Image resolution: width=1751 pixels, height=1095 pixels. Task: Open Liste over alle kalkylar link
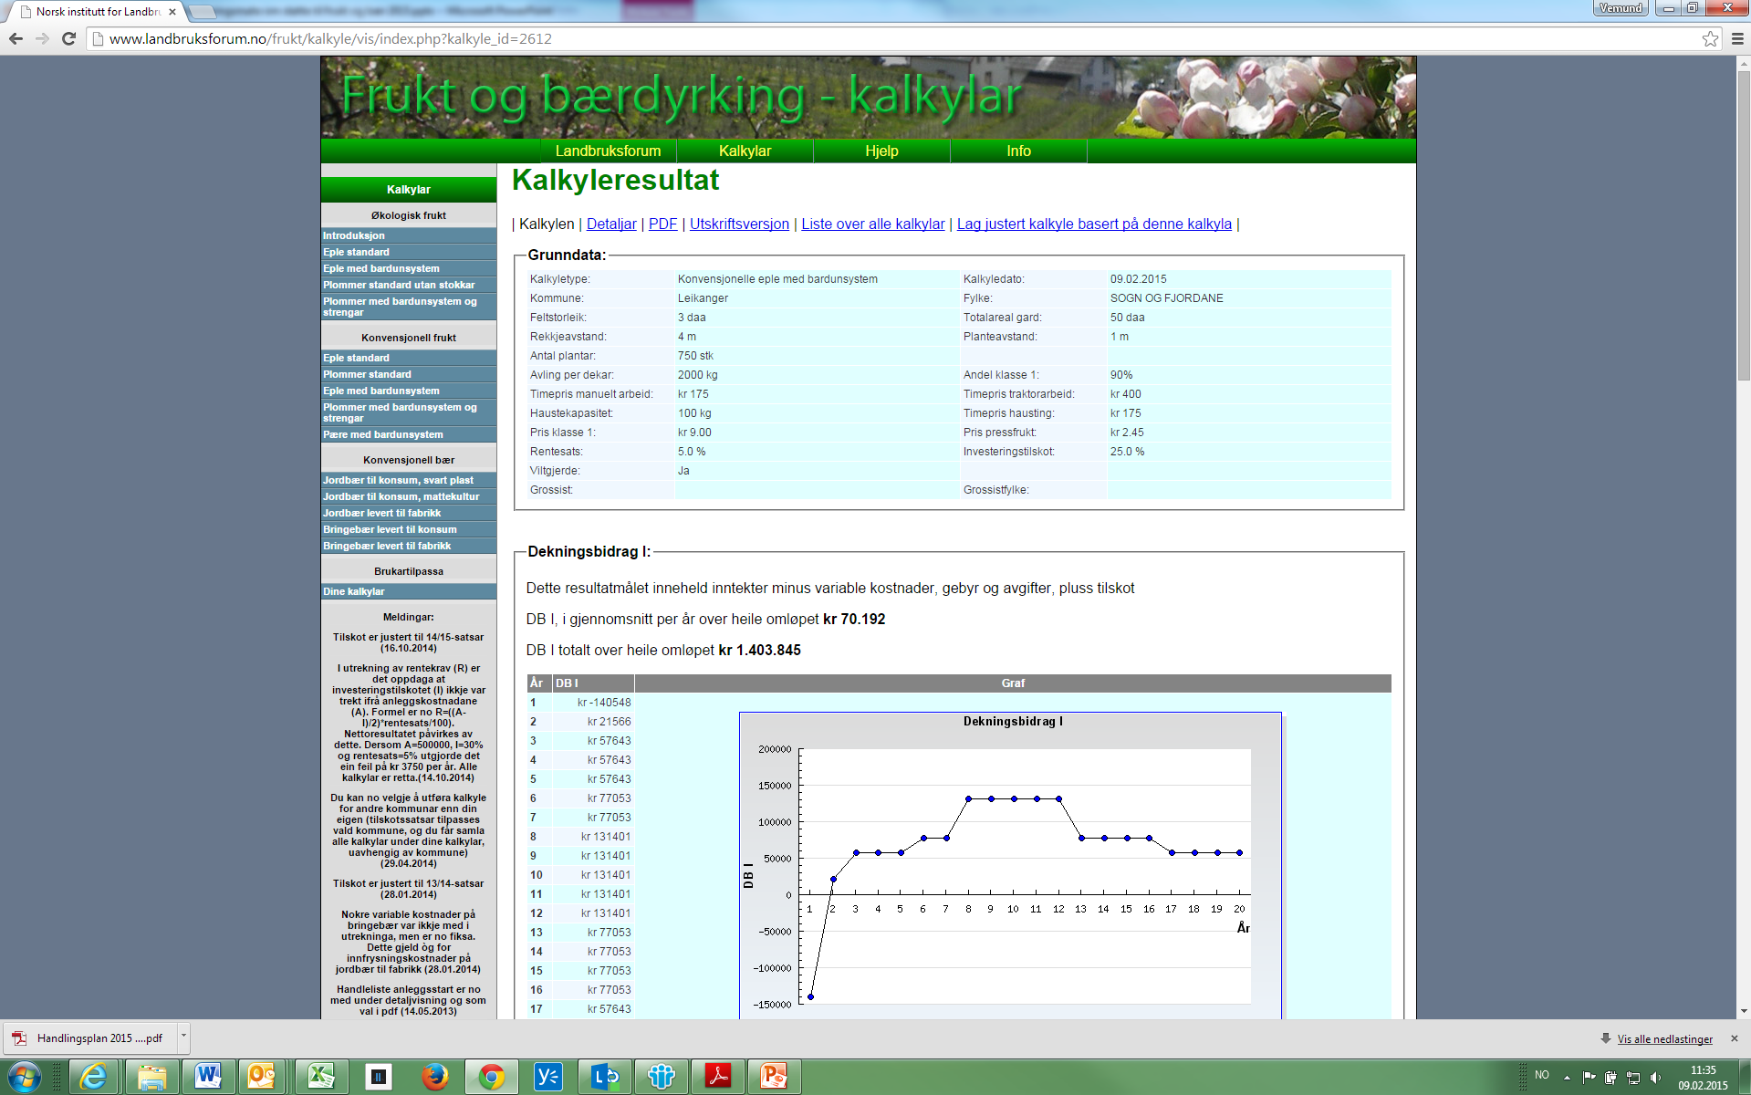(873, 224)
